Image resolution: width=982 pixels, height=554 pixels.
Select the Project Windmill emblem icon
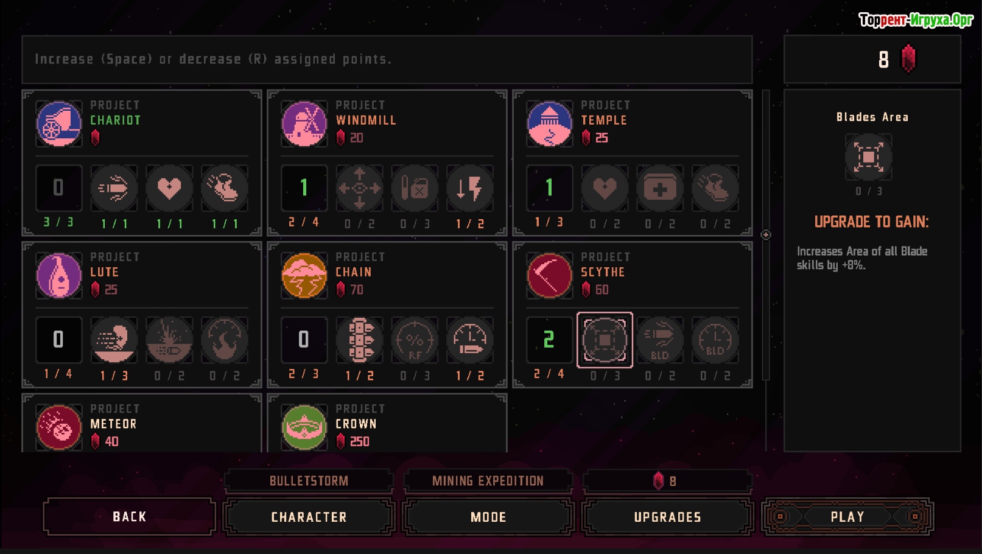304,124
